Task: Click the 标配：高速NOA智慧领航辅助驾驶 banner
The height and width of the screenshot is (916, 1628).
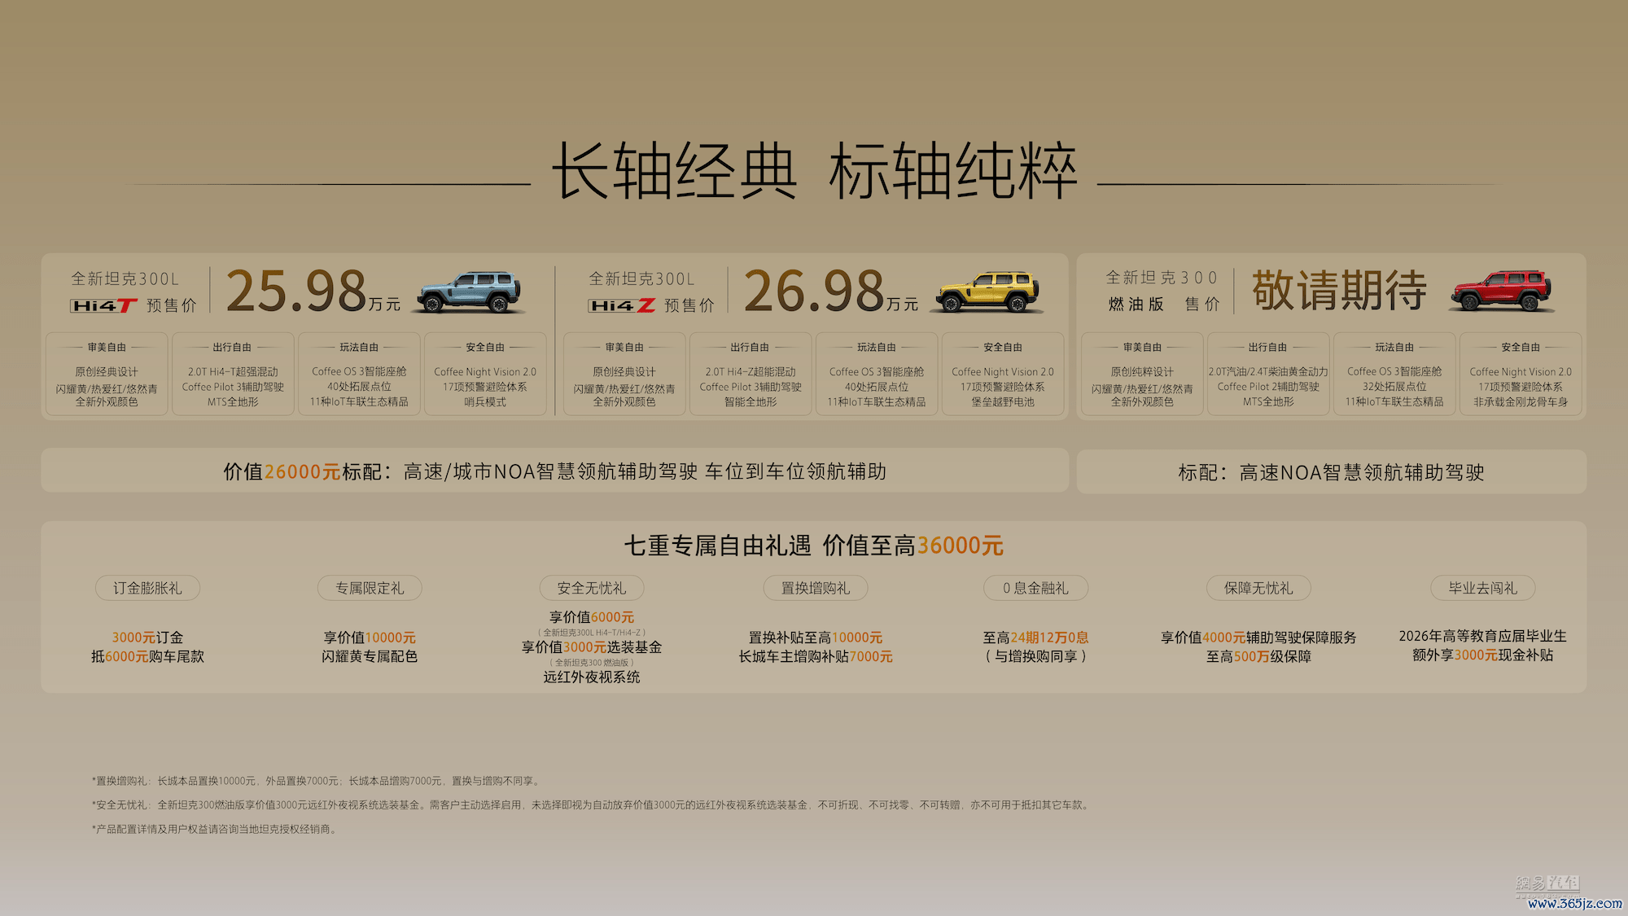Action: pyautogui.click(x=1332, y=472)
